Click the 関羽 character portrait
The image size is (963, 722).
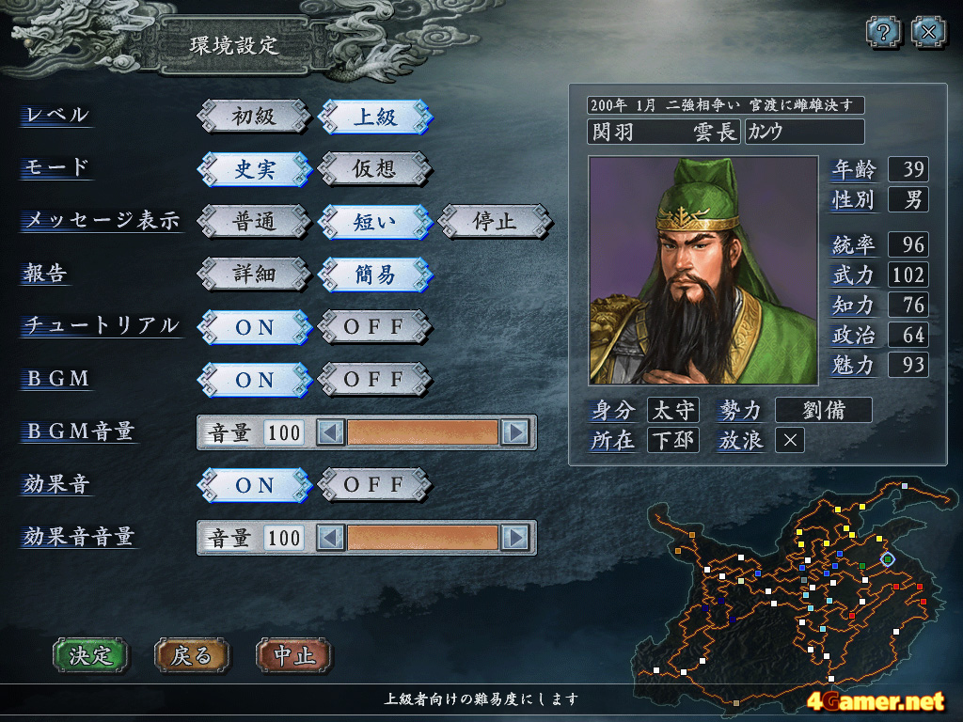[703, 270]
